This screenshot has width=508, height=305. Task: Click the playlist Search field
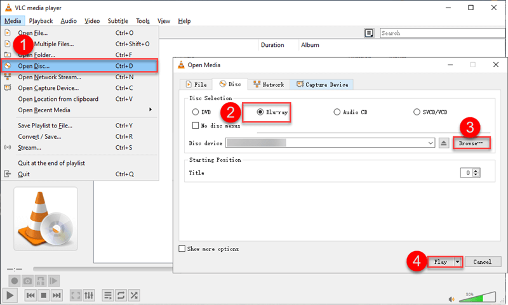tap(442, 33)
